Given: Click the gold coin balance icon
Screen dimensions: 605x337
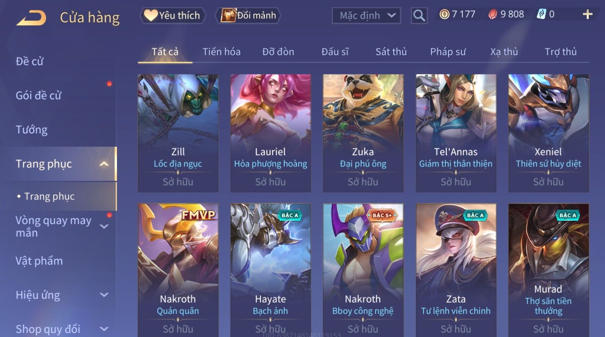Looking at the screenshot, I should pyautogui.click(x=444, y=14).
